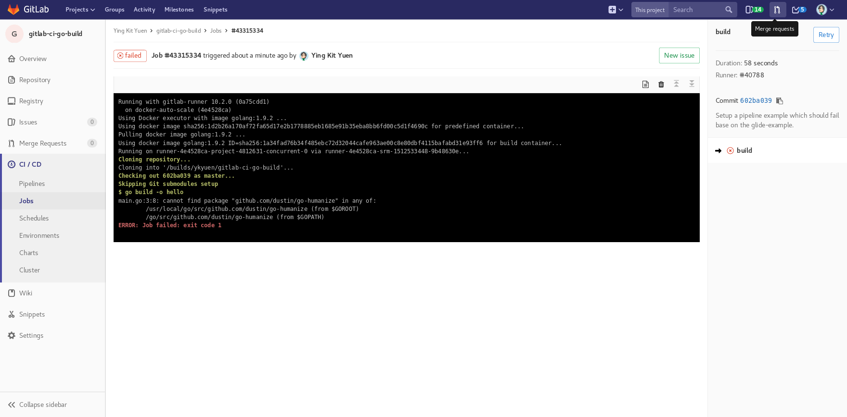Open the new item plus dropdown

click(616, 10)
